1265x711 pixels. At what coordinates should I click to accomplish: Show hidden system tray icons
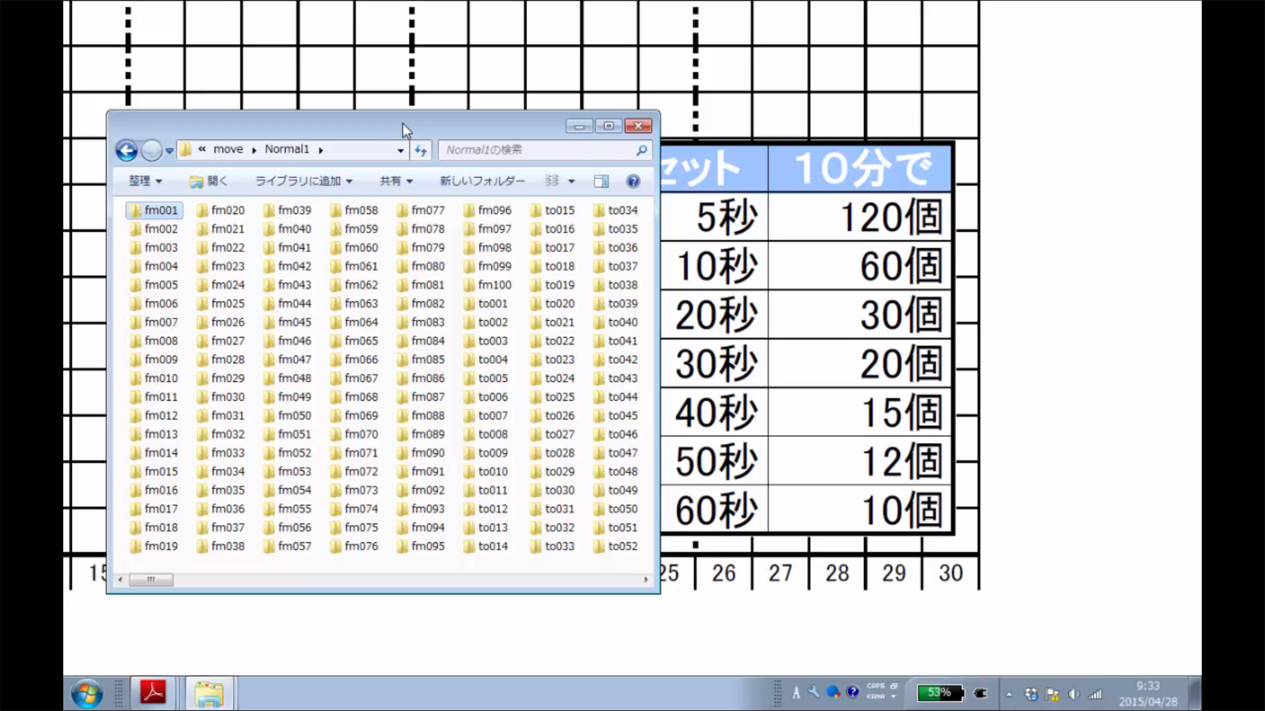[x=1009, y=694]
